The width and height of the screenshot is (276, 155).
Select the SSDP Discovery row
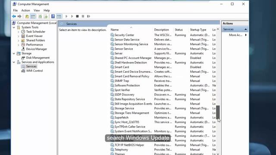[x=163, y=95]
